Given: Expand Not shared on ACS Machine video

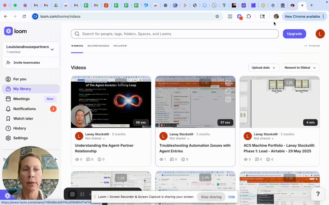Looking at the screenshot, I should [264, 138].
